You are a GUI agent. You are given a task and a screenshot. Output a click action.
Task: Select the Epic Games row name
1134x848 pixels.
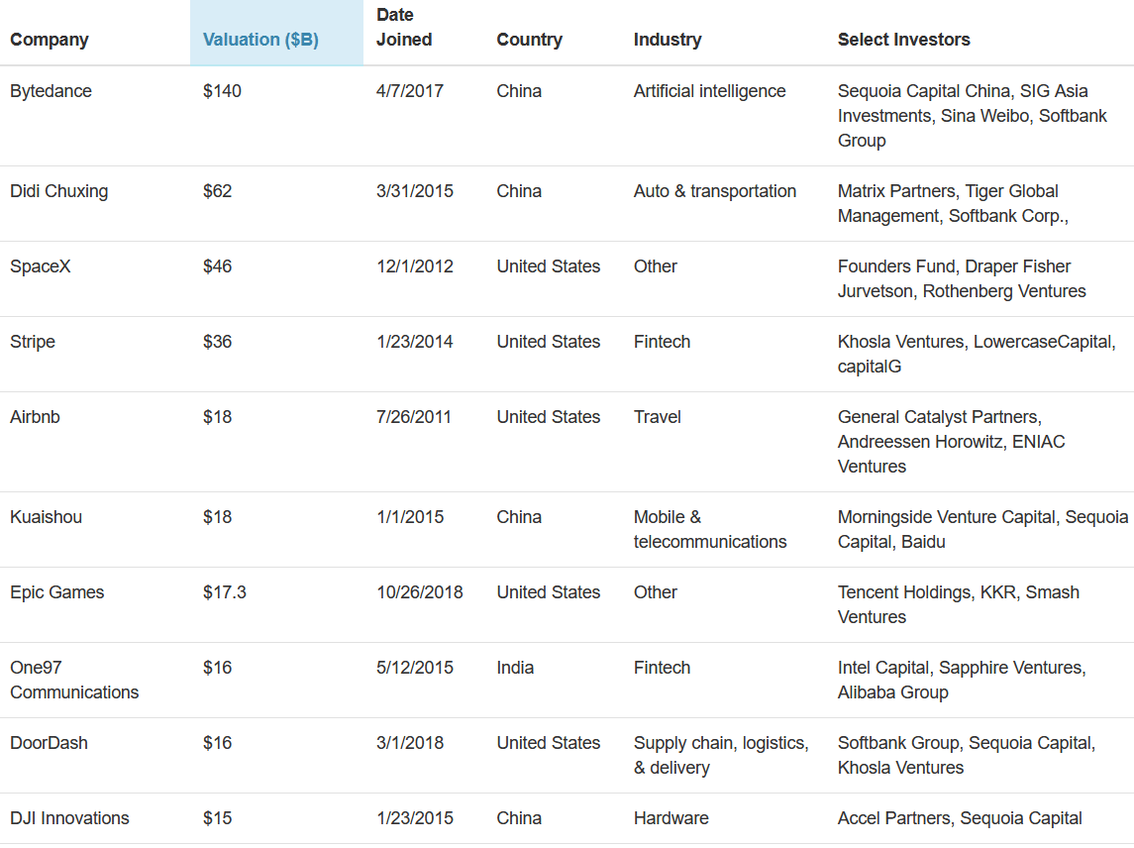(56, 592)
